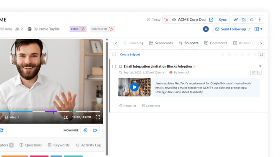Enter fullscreen on the video player
This screenshot has width=280, height=157.
98,117
